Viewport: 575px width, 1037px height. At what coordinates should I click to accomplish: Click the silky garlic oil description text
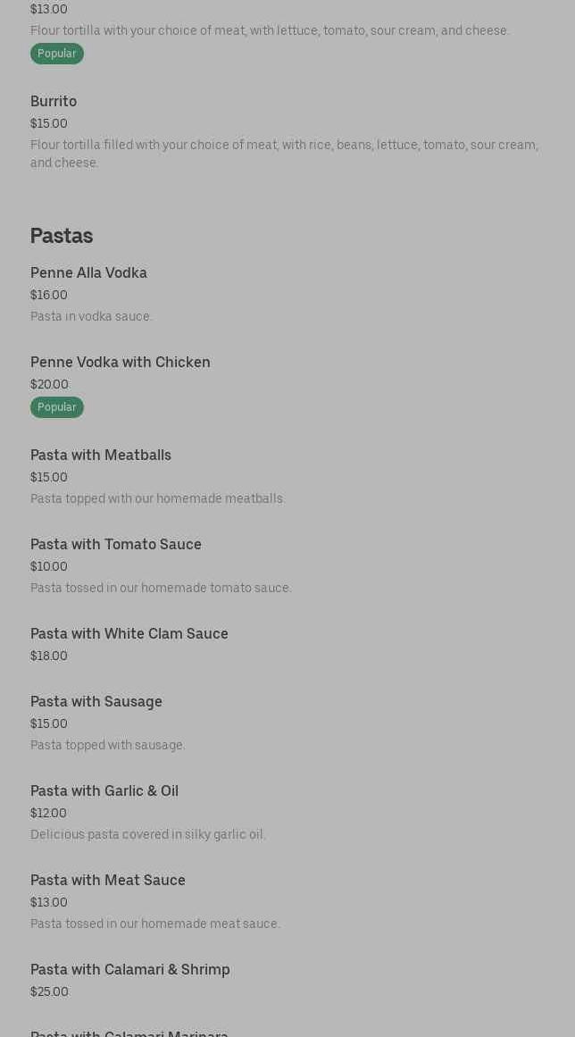(148, 835)
